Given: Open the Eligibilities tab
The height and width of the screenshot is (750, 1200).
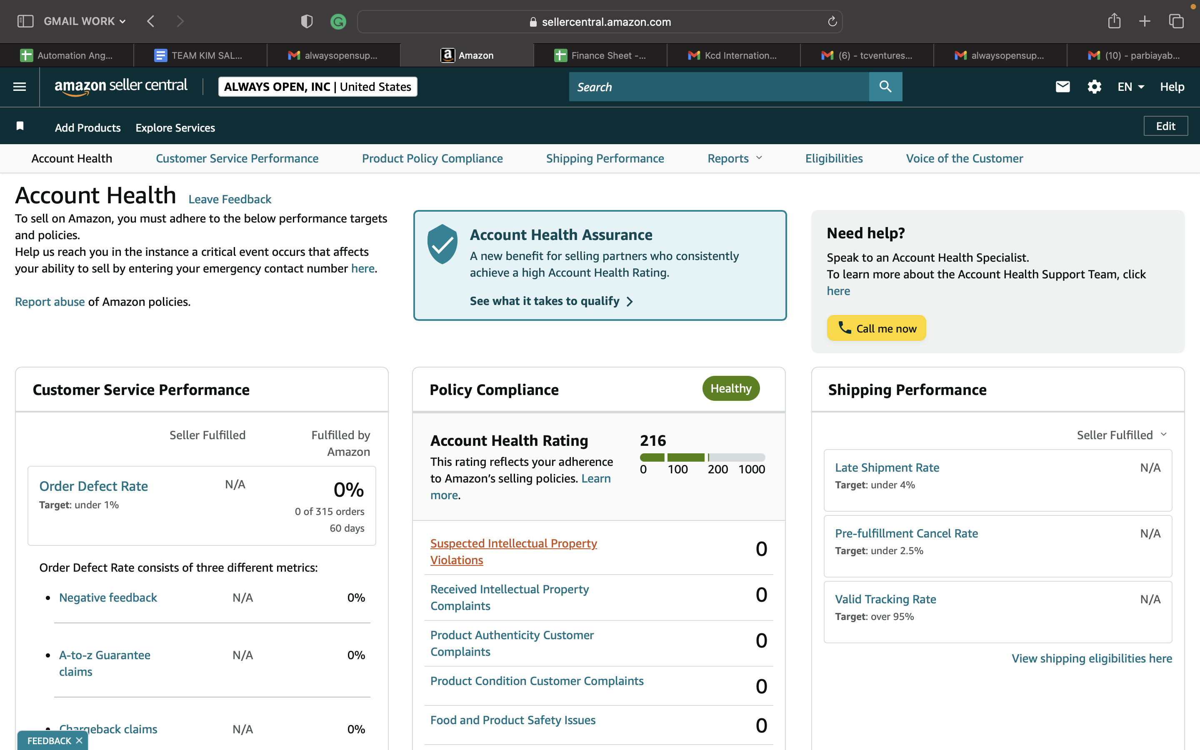Looking at the screenshot, I should 834,158.
